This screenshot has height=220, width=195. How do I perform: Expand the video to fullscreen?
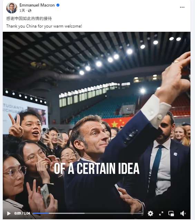161,213
